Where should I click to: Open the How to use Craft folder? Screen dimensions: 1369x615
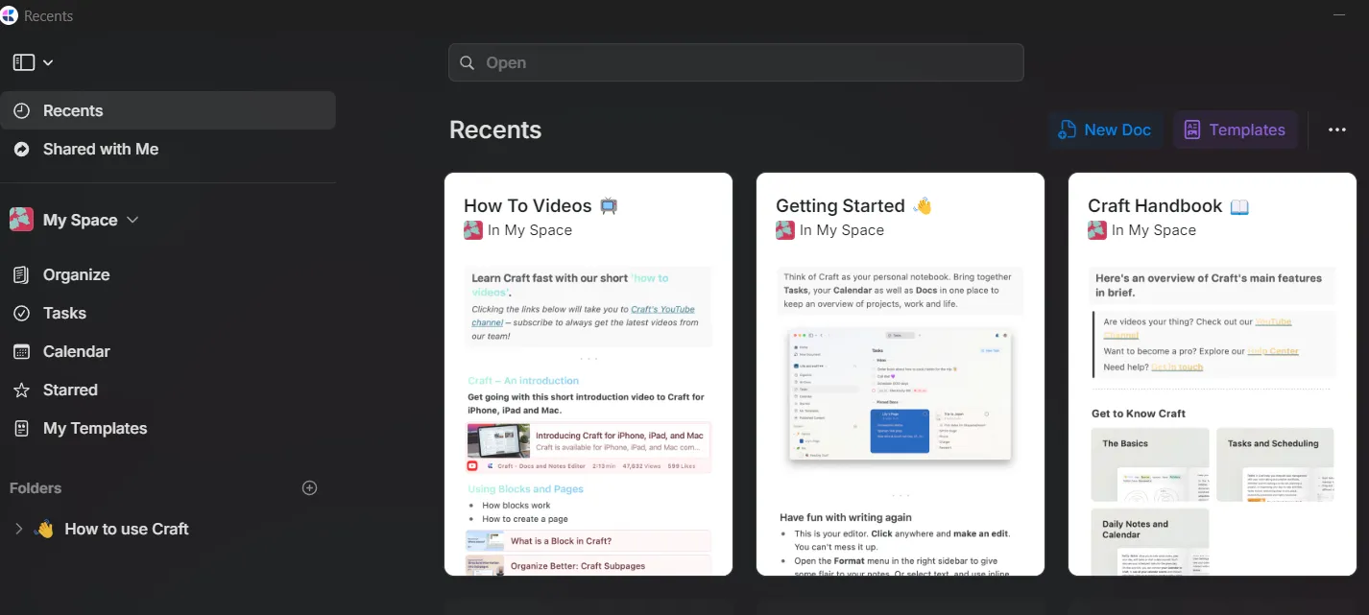[x=127, y=529]
